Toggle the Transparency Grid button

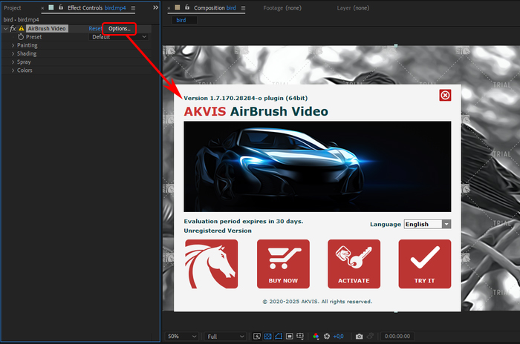click(268, 337)
